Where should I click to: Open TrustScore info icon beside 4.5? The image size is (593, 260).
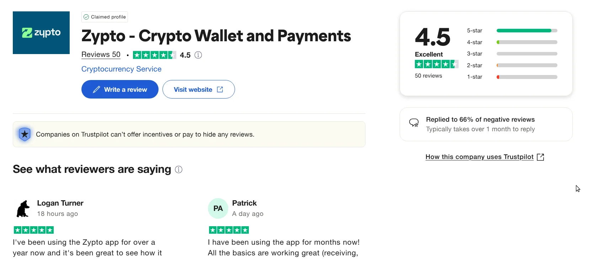pyautogui.click(x=198, y=55)
